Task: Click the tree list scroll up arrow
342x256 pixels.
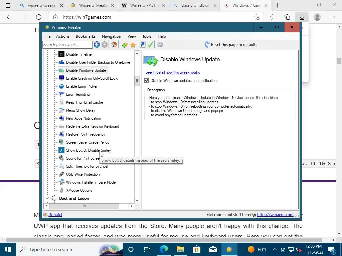Action: point(137,54)
